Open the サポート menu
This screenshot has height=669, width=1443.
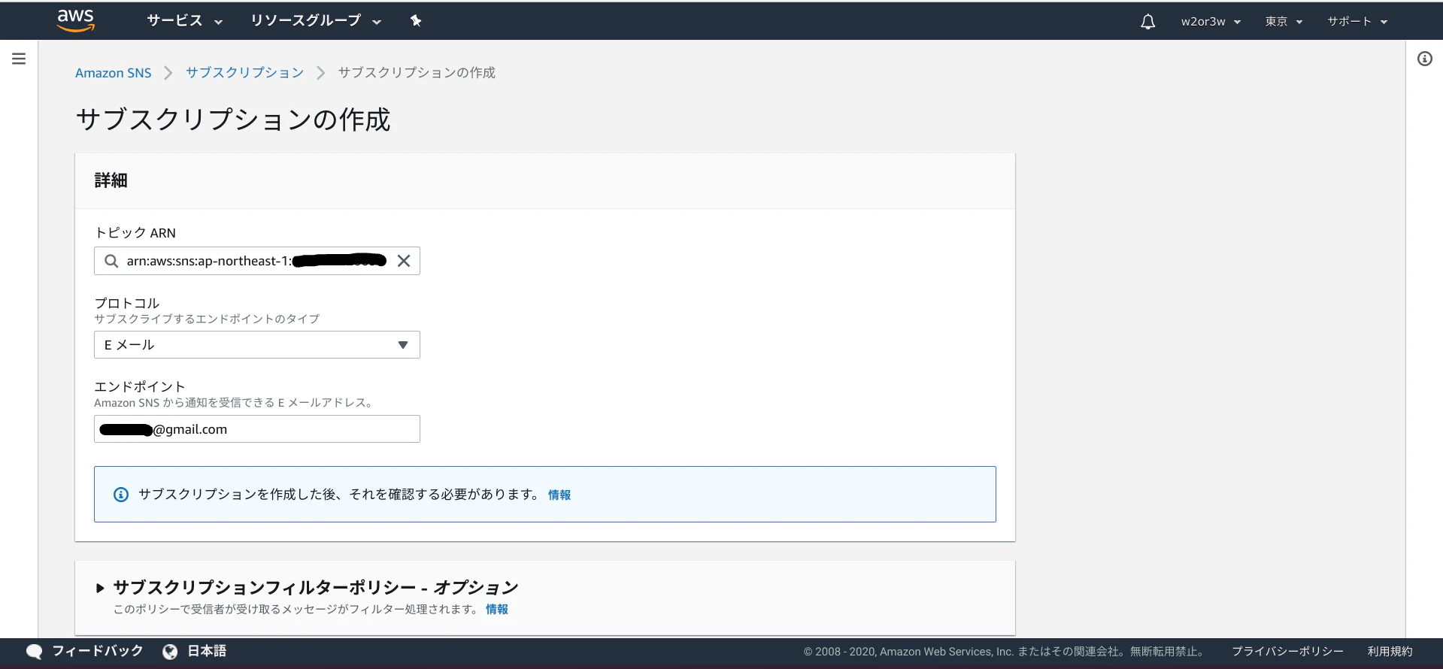(1357, 22)
